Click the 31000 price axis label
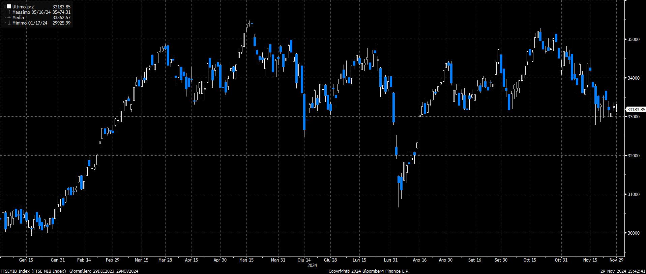The width and height of the screenshot is (646, 274). 633,194
